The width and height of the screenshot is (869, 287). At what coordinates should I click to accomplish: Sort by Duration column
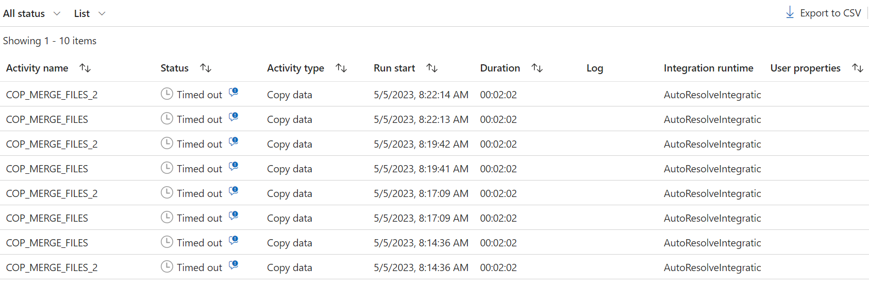[x=537, y=68]
